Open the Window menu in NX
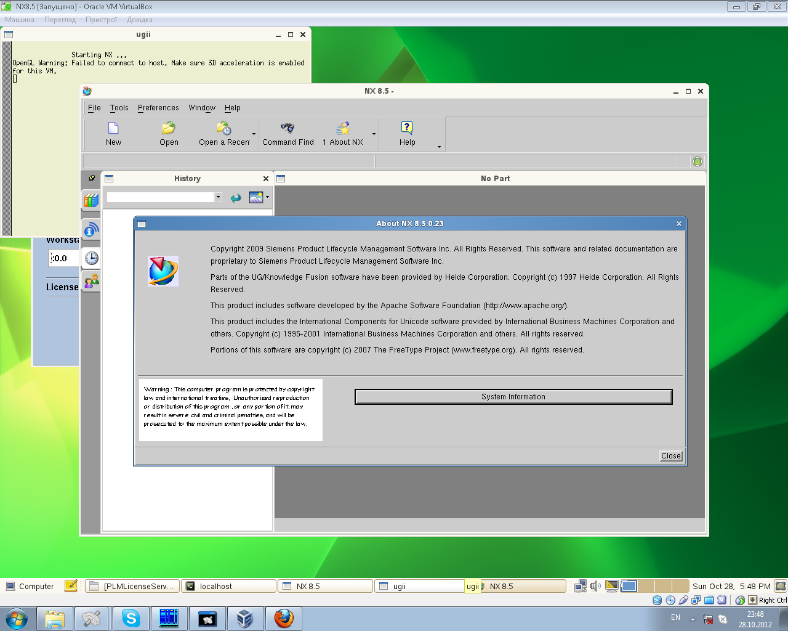The height and width of the screenshot is (631, 788). 202,108
